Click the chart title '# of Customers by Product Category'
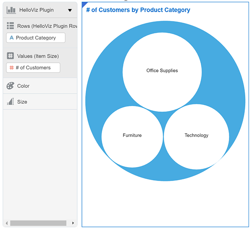The image size is (252, 229). (x=138, y=10)
